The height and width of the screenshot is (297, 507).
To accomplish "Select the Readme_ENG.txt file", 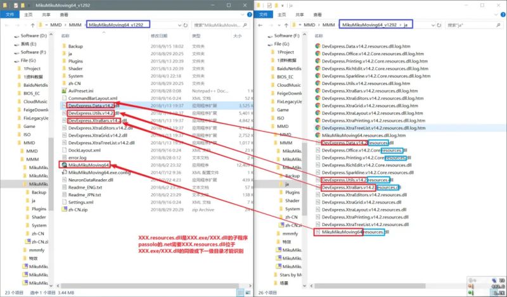I will point(84,187).
